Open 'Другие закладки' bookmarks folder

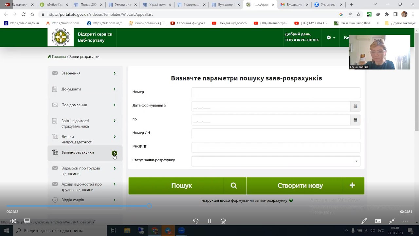click(x=400, y=23)
